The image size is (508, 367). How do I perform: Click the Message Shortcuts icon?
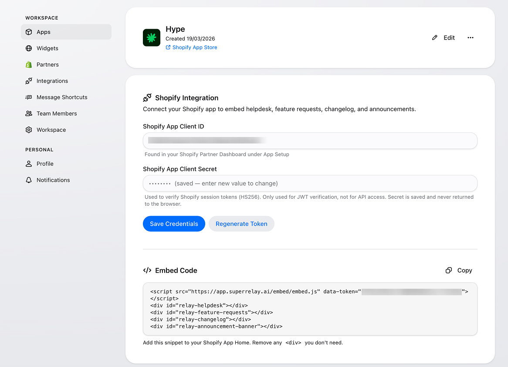(x=29, y=97)
